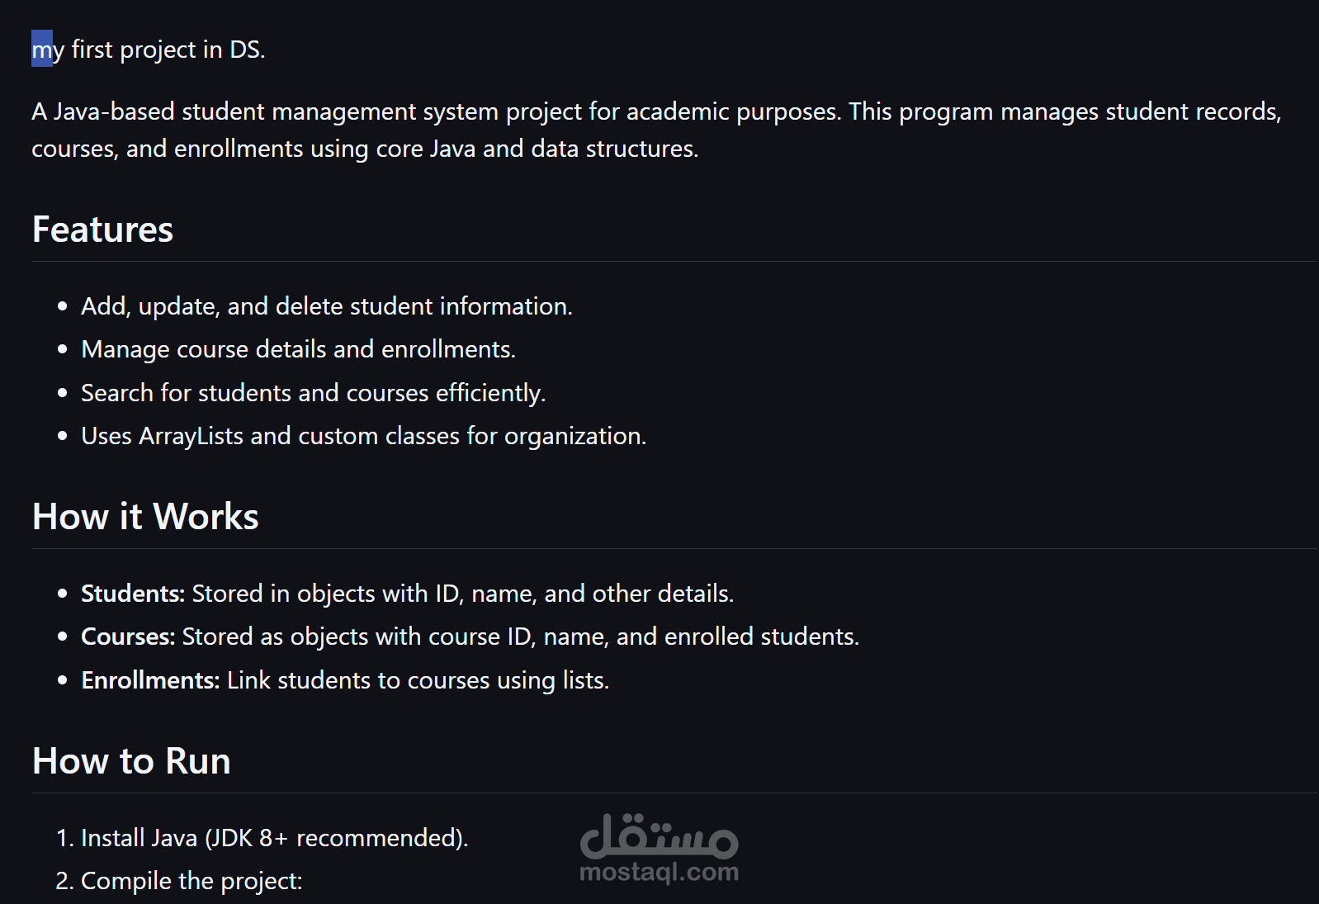The width and height of the screenshot is (1319, 904).
Task: Click the mostaql.com watermark text
Action: coord(659,872)
